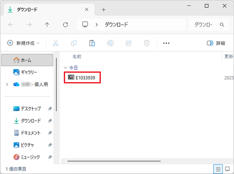Click the Paste clipboard icon
This screenshot has height=174, width=234.
coord(92,43)
